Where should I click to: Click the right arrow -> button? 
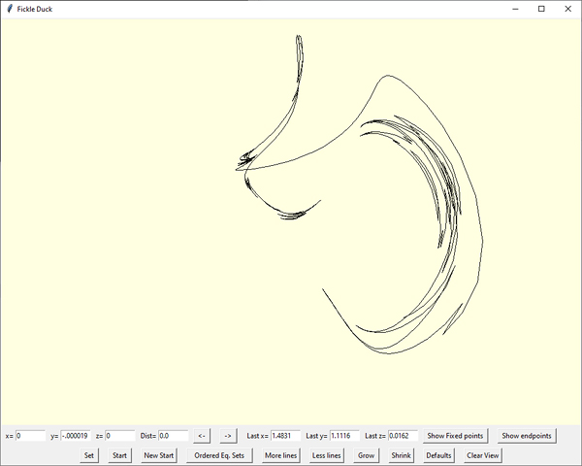click(228, 436)
